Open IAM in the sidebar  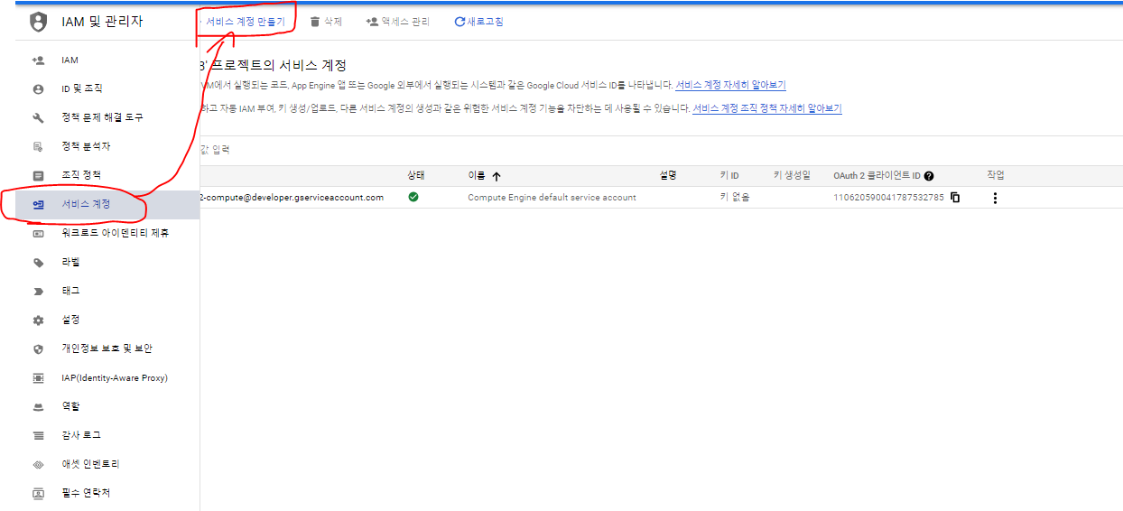(70, 60)
